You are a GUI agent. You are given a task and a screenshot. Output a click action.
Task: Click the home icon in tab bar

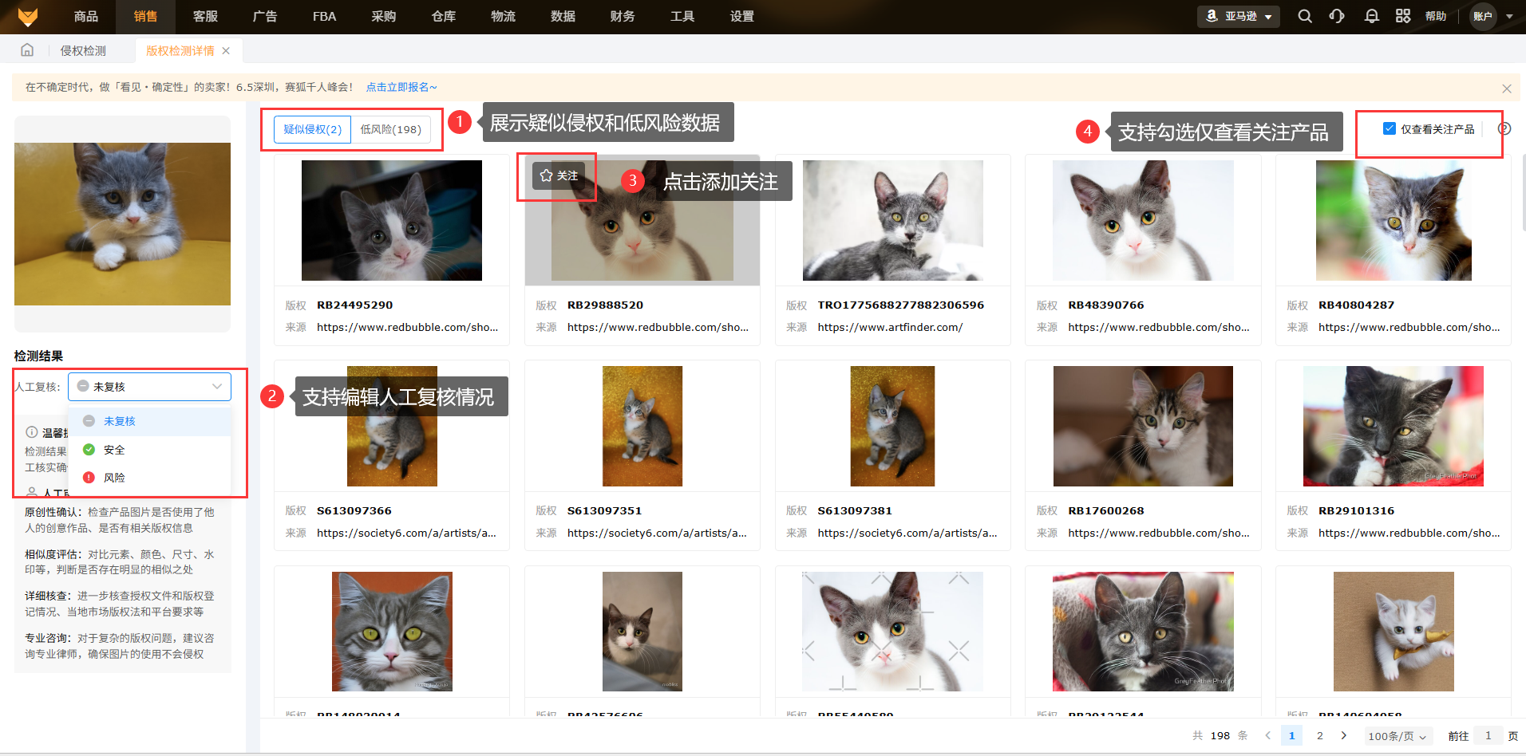(27, 50)
